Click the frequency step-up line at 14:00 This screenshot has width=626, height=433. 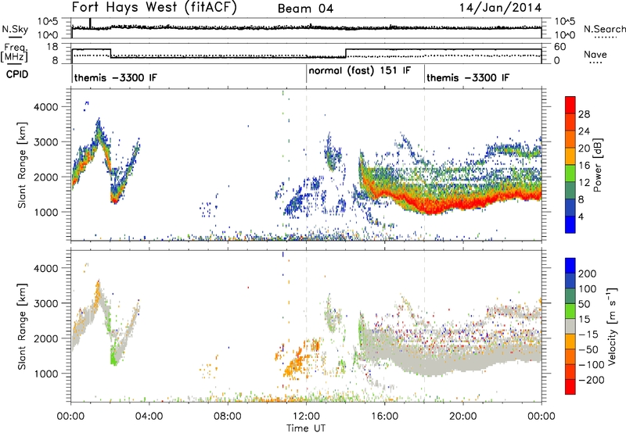tap(346, 53)
